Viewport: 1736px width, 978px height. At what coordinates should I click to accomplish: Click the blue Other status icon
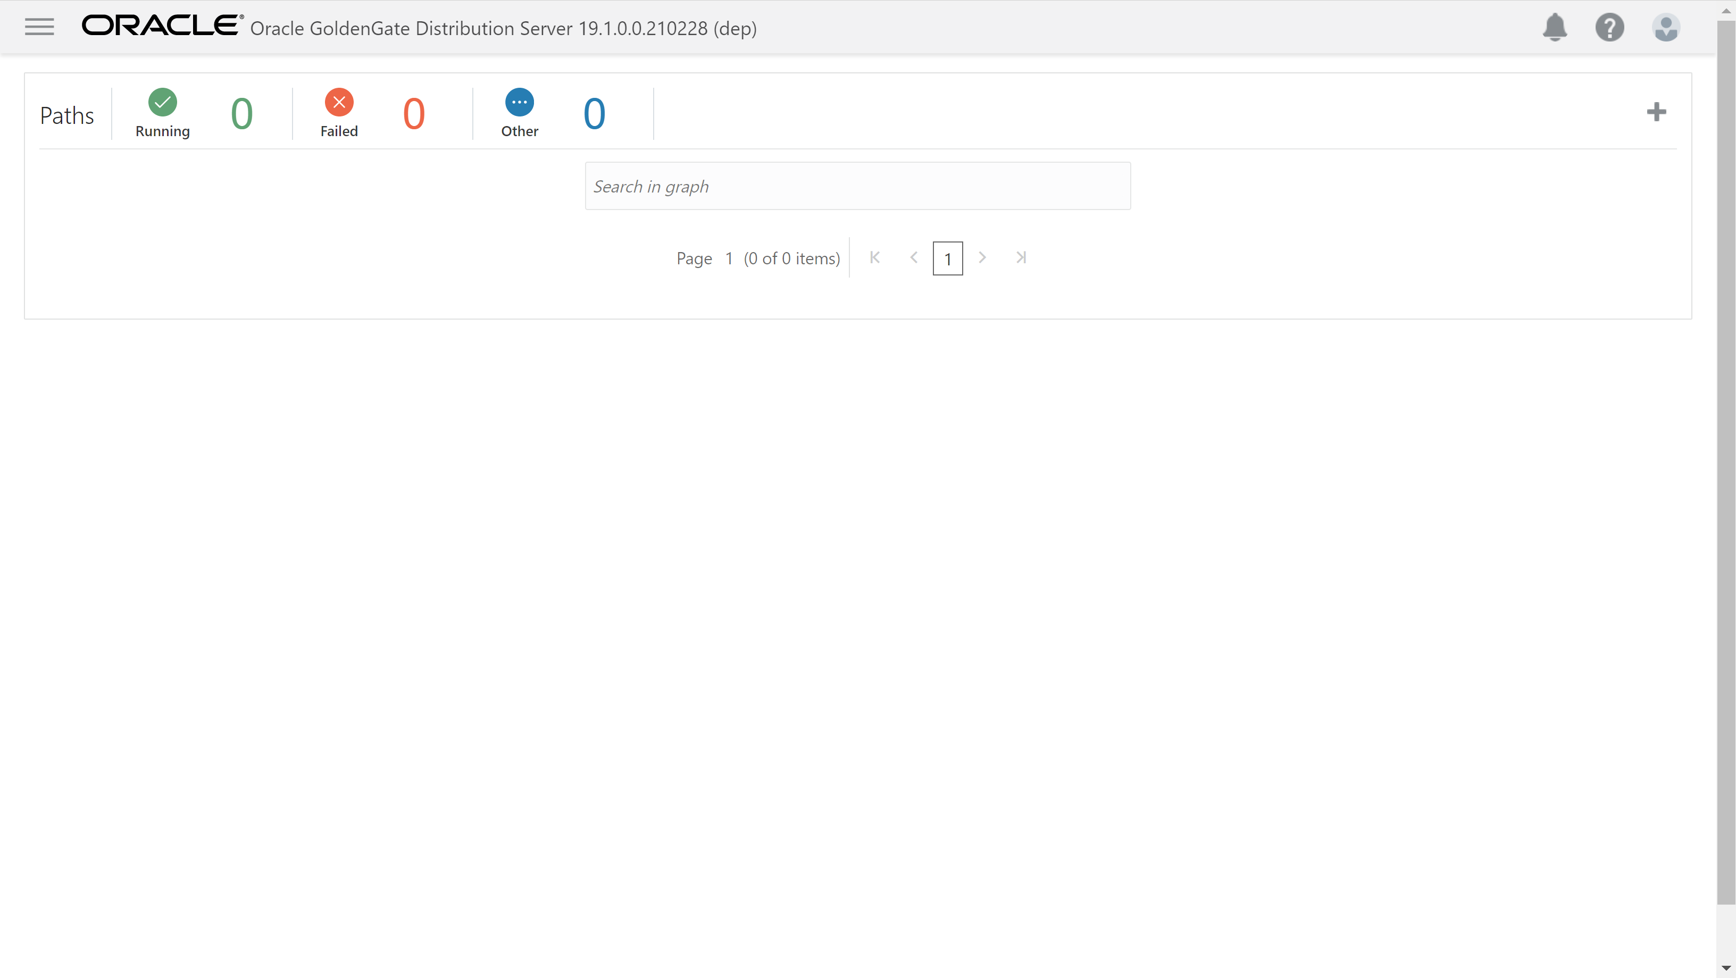tap(519, 103)
